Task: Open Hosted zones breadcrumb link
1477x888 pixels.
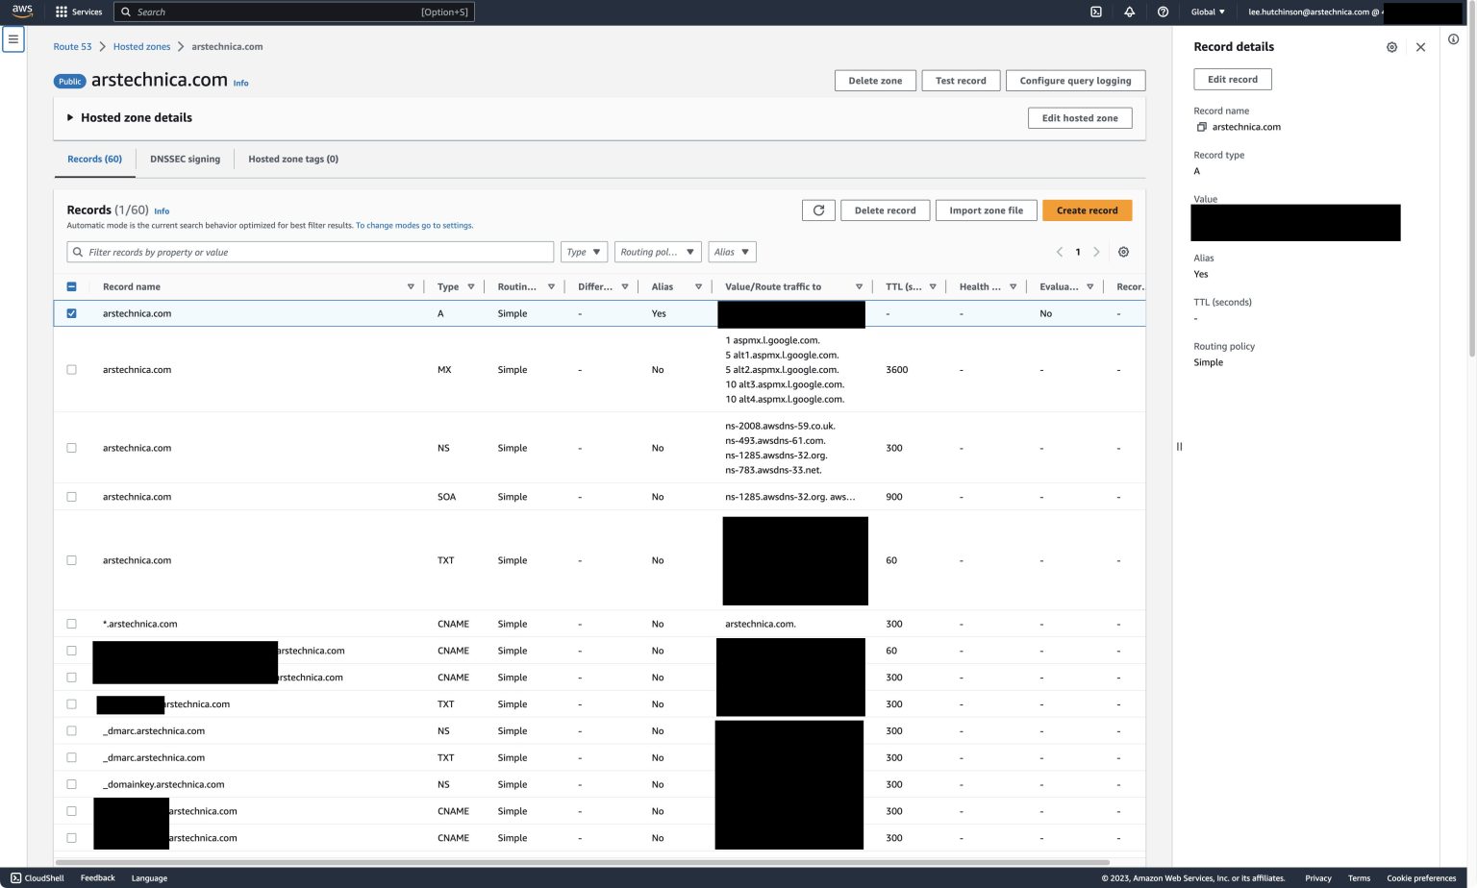Action: tap(141, 47)
